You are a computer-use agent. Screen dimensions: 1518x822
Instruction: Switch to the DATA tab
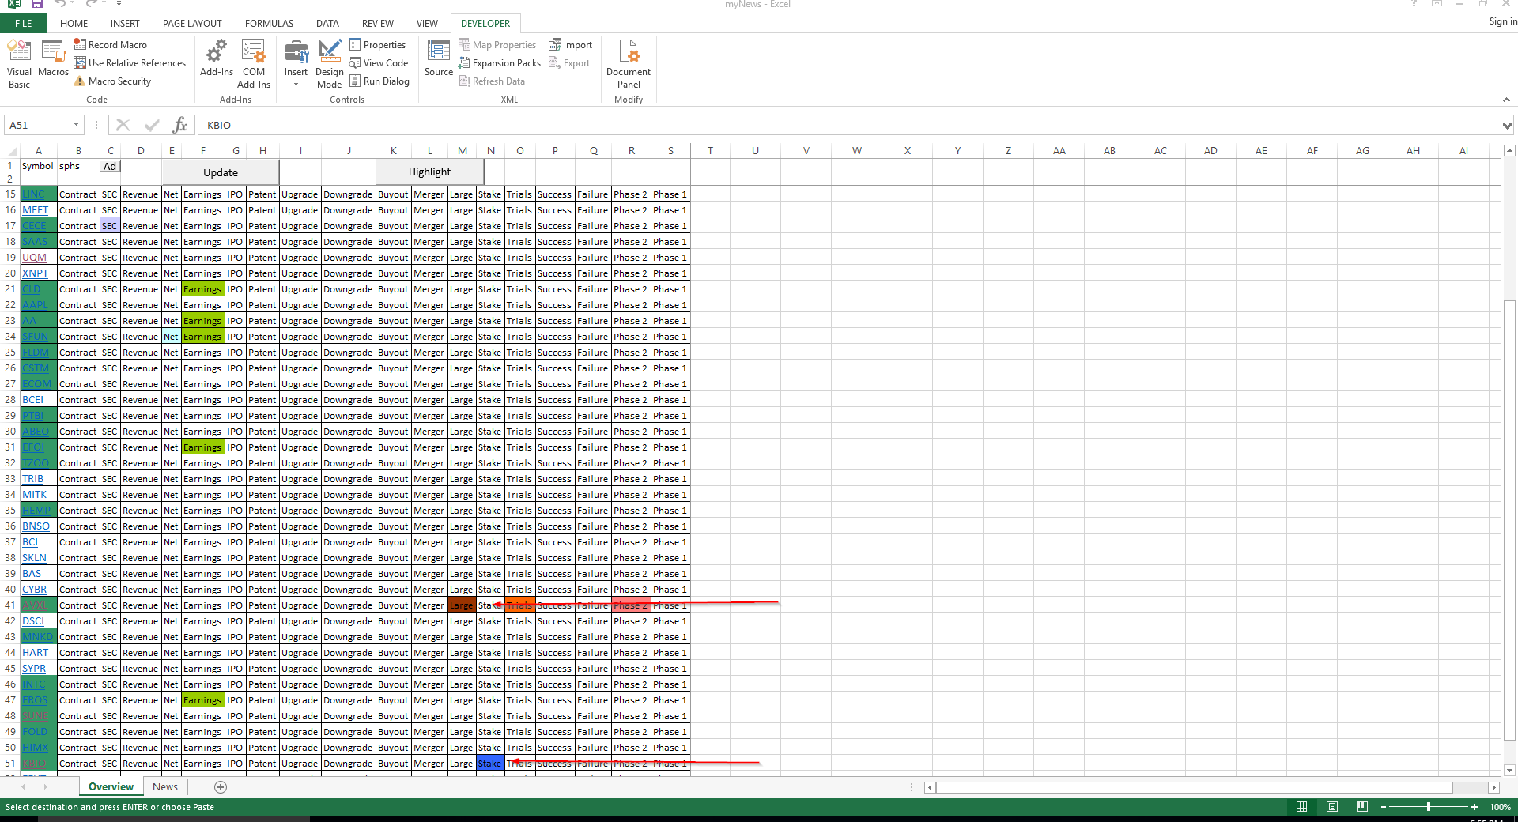tap(327, 24)
